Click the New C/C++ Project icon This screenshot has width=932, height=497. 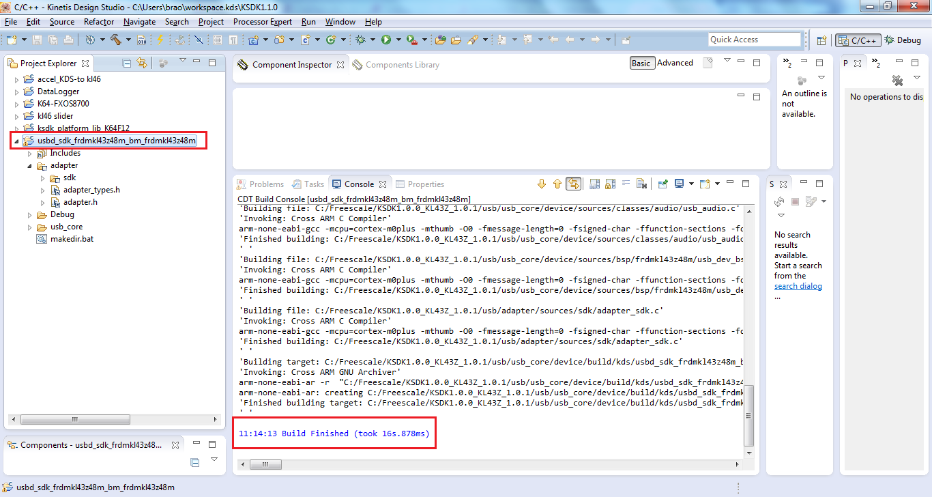click(x=254, y=40)
